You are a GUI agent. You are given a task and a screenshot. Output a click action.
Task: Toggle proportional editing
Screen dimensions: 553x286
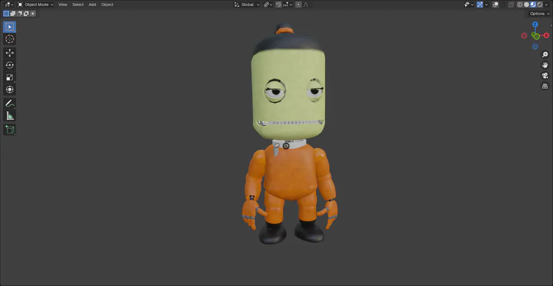299,4
